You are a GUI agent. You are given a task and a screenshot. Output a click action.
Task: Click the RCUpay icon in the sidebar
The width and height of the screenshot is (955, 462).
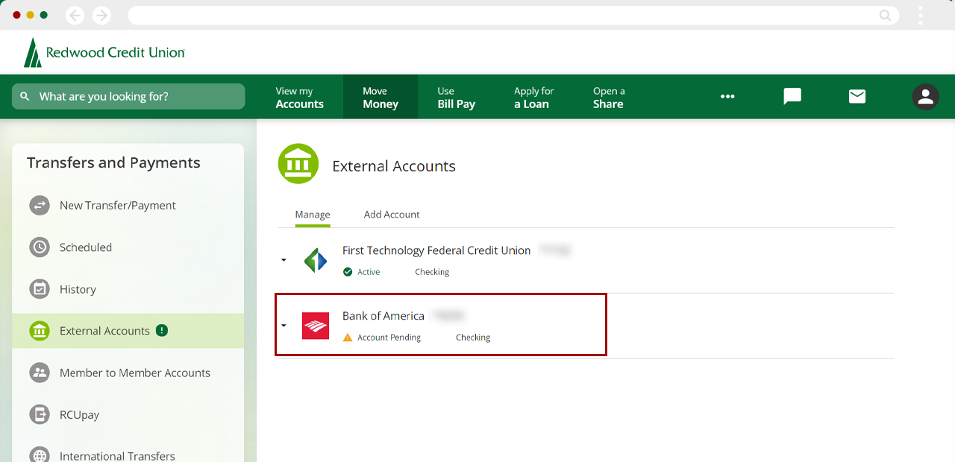click(40, 414)
